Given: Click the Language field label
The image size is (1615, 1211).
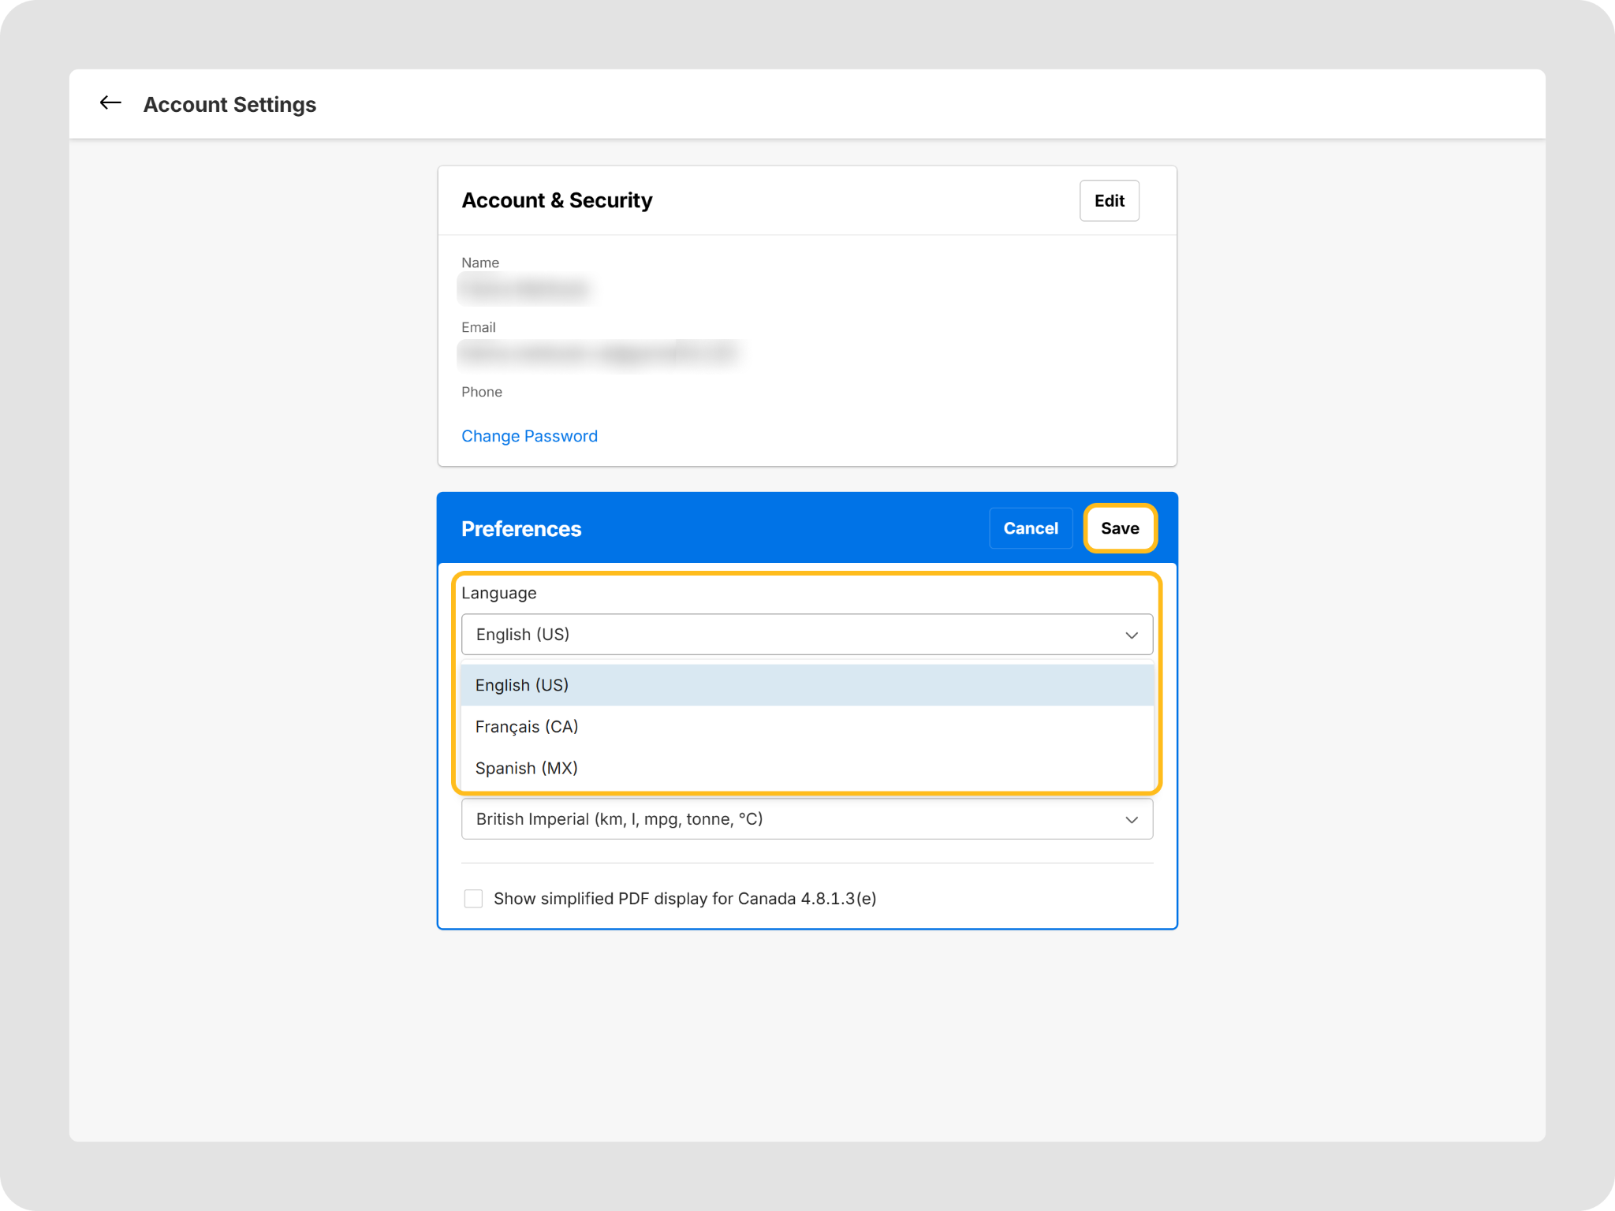Looking at the screenshot, I should coord(498,593).
